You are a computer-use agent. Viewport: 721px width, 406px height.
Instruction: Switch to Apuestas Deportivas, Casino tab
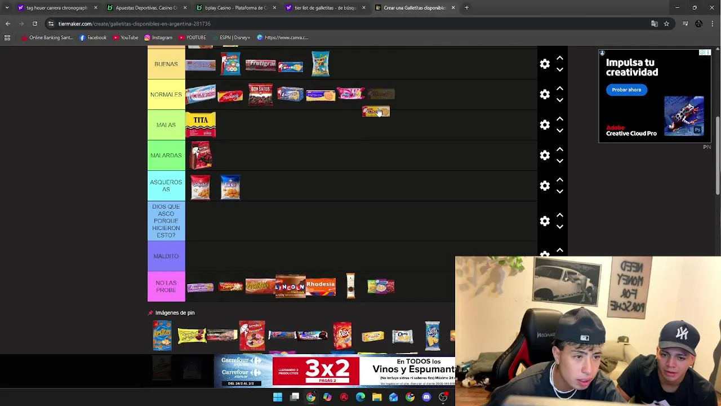click(x=145, y=8)
